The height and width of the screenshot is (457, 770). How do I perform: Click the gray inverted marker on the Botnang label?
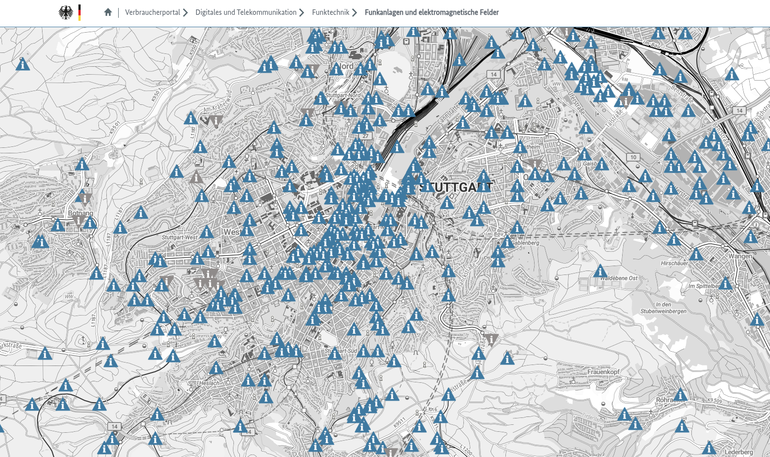click(x=79, y=220)
